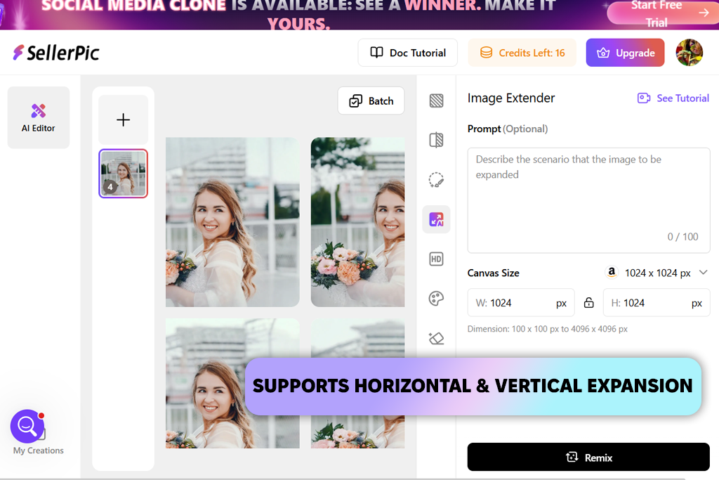Select the eraser tool icon

(x=436, y=339)
